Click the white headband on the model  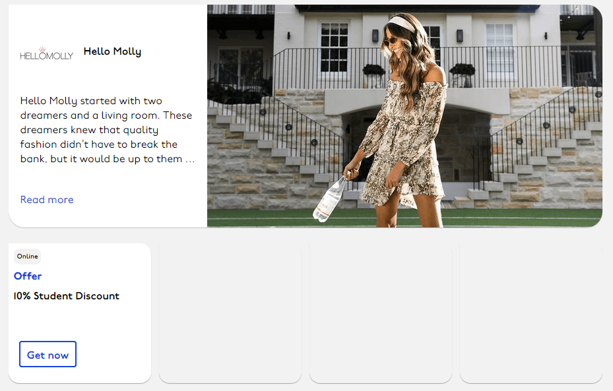point(403,23)
